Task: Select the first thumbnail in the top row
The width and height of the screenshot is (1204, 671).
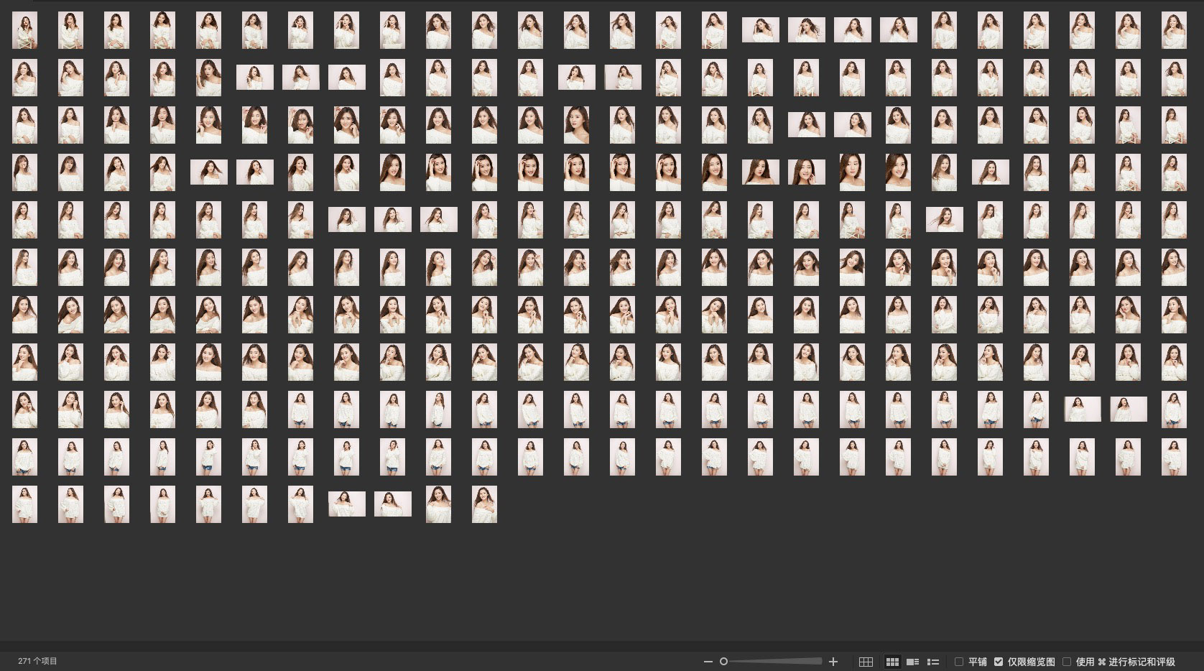Action: coord(25,30)
